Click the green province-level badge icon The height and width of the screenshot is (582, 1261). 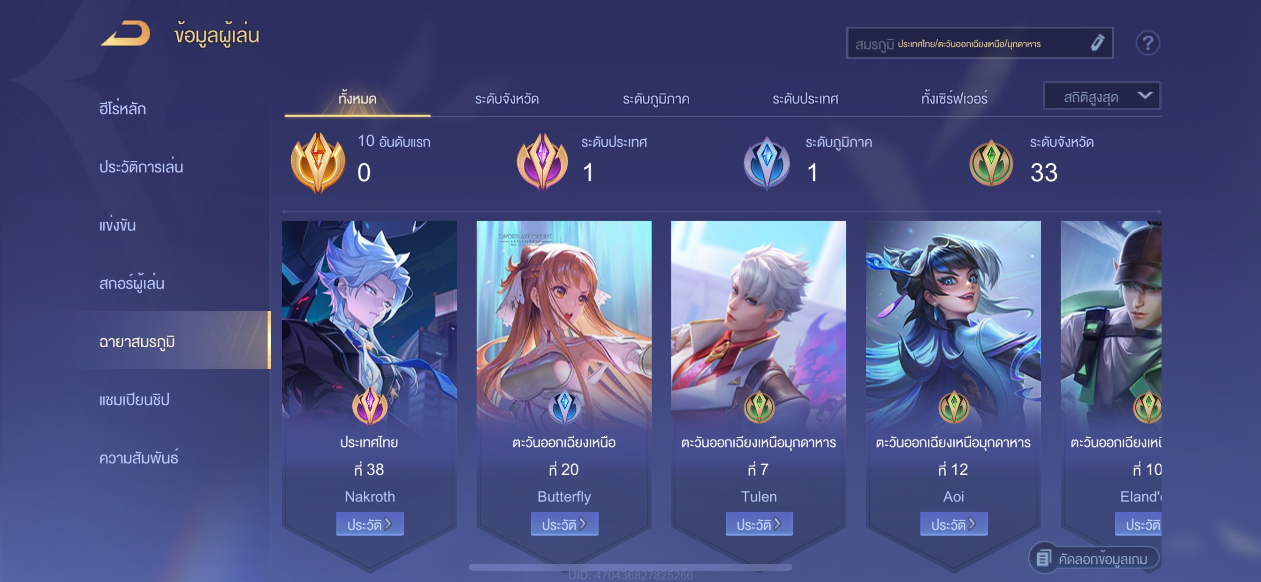tap(991, 163)
